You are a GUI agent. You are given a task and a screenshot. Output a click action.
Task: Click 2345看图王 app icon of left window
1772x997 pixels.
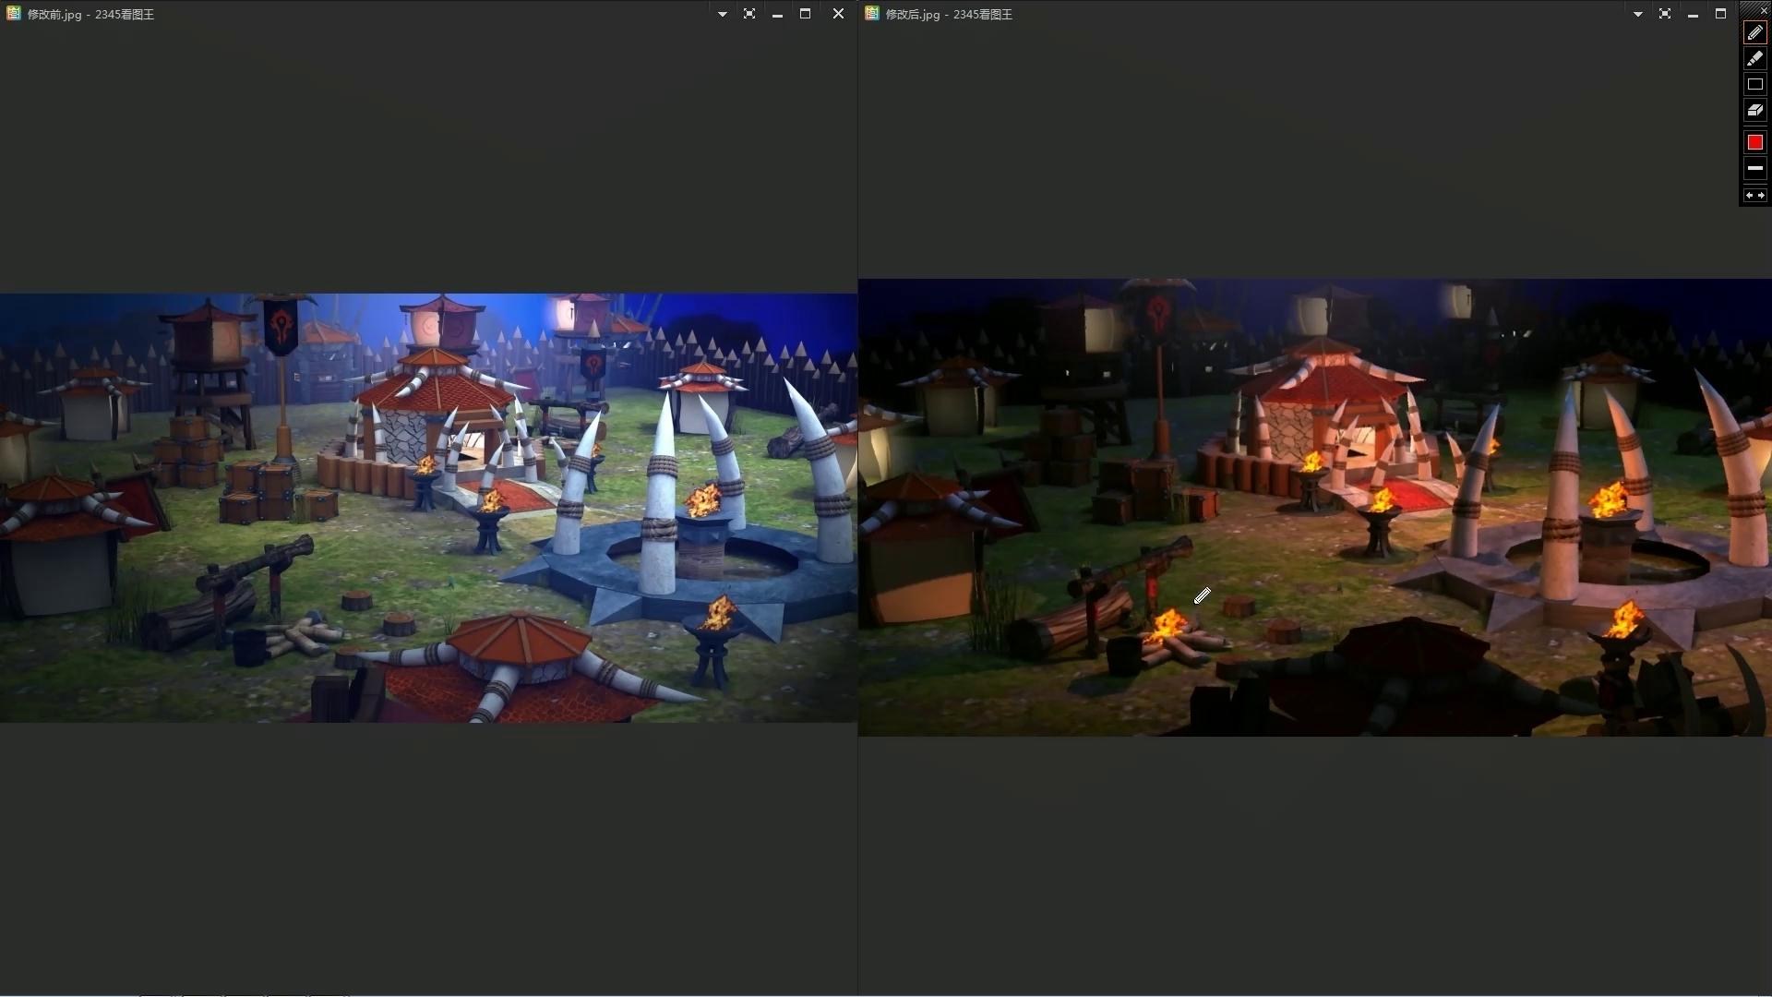point(14,14)
